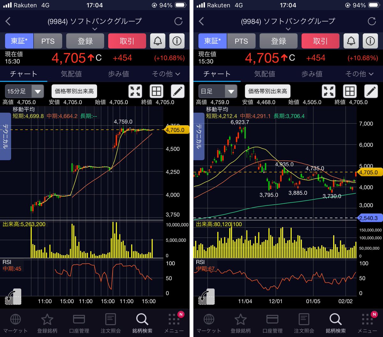The width and height of the screenshot is (383, 337).
Task: Refresh the quote on the right screen
Action: point(372,21)
